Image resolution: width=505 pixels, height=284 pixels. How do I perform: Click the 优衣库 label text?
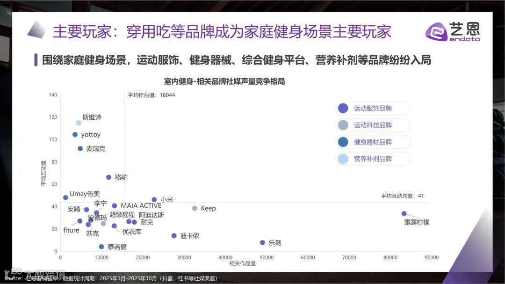[132, 232]
